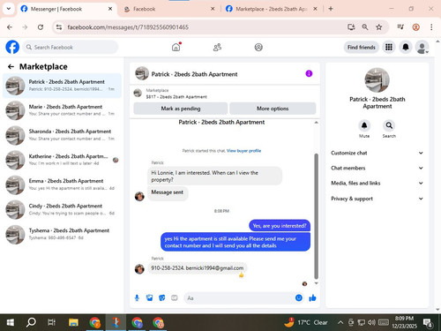Click the large listing photo in right panel
The width and height of the screenshot is (441, 331).
(377, 80)
